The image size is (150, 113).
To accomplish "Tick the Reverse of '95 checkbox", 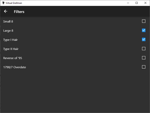I will tap(143, 58).
